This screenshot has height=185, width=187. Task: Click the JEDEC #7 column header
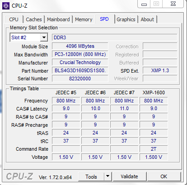pyautogui.click(x=124, y=92)
